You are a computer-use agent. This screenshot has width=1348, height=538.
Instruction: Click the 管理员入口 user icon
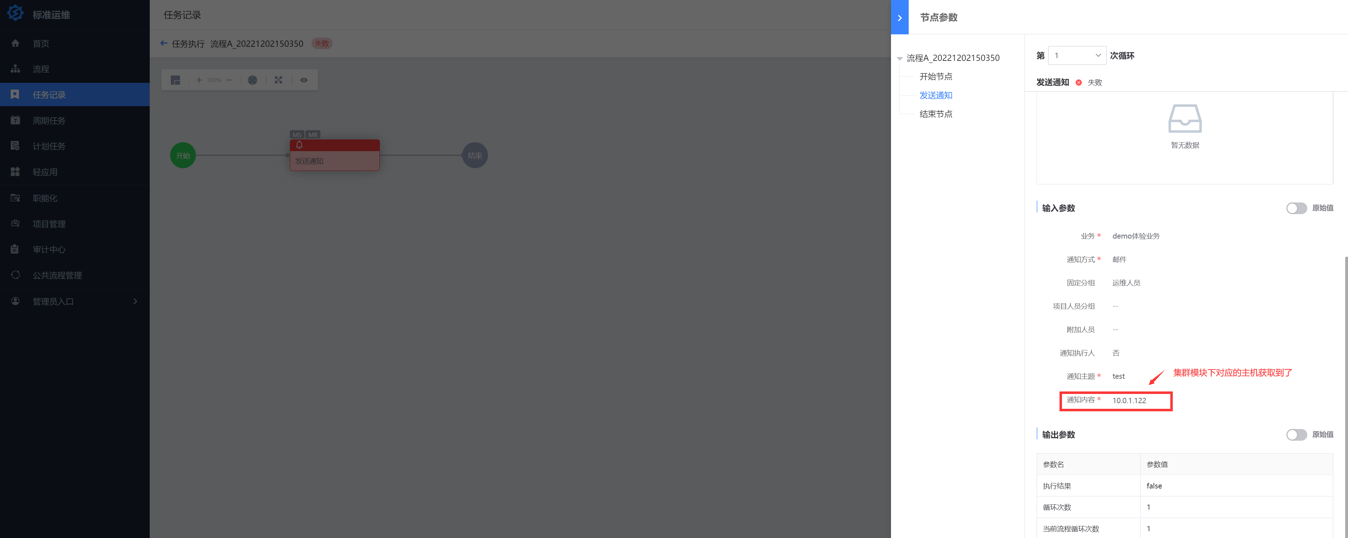15,301
